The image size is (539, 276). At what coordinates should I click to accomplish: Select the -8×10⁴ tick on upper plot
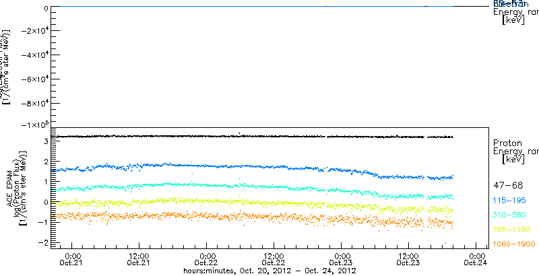coord(34,103)
